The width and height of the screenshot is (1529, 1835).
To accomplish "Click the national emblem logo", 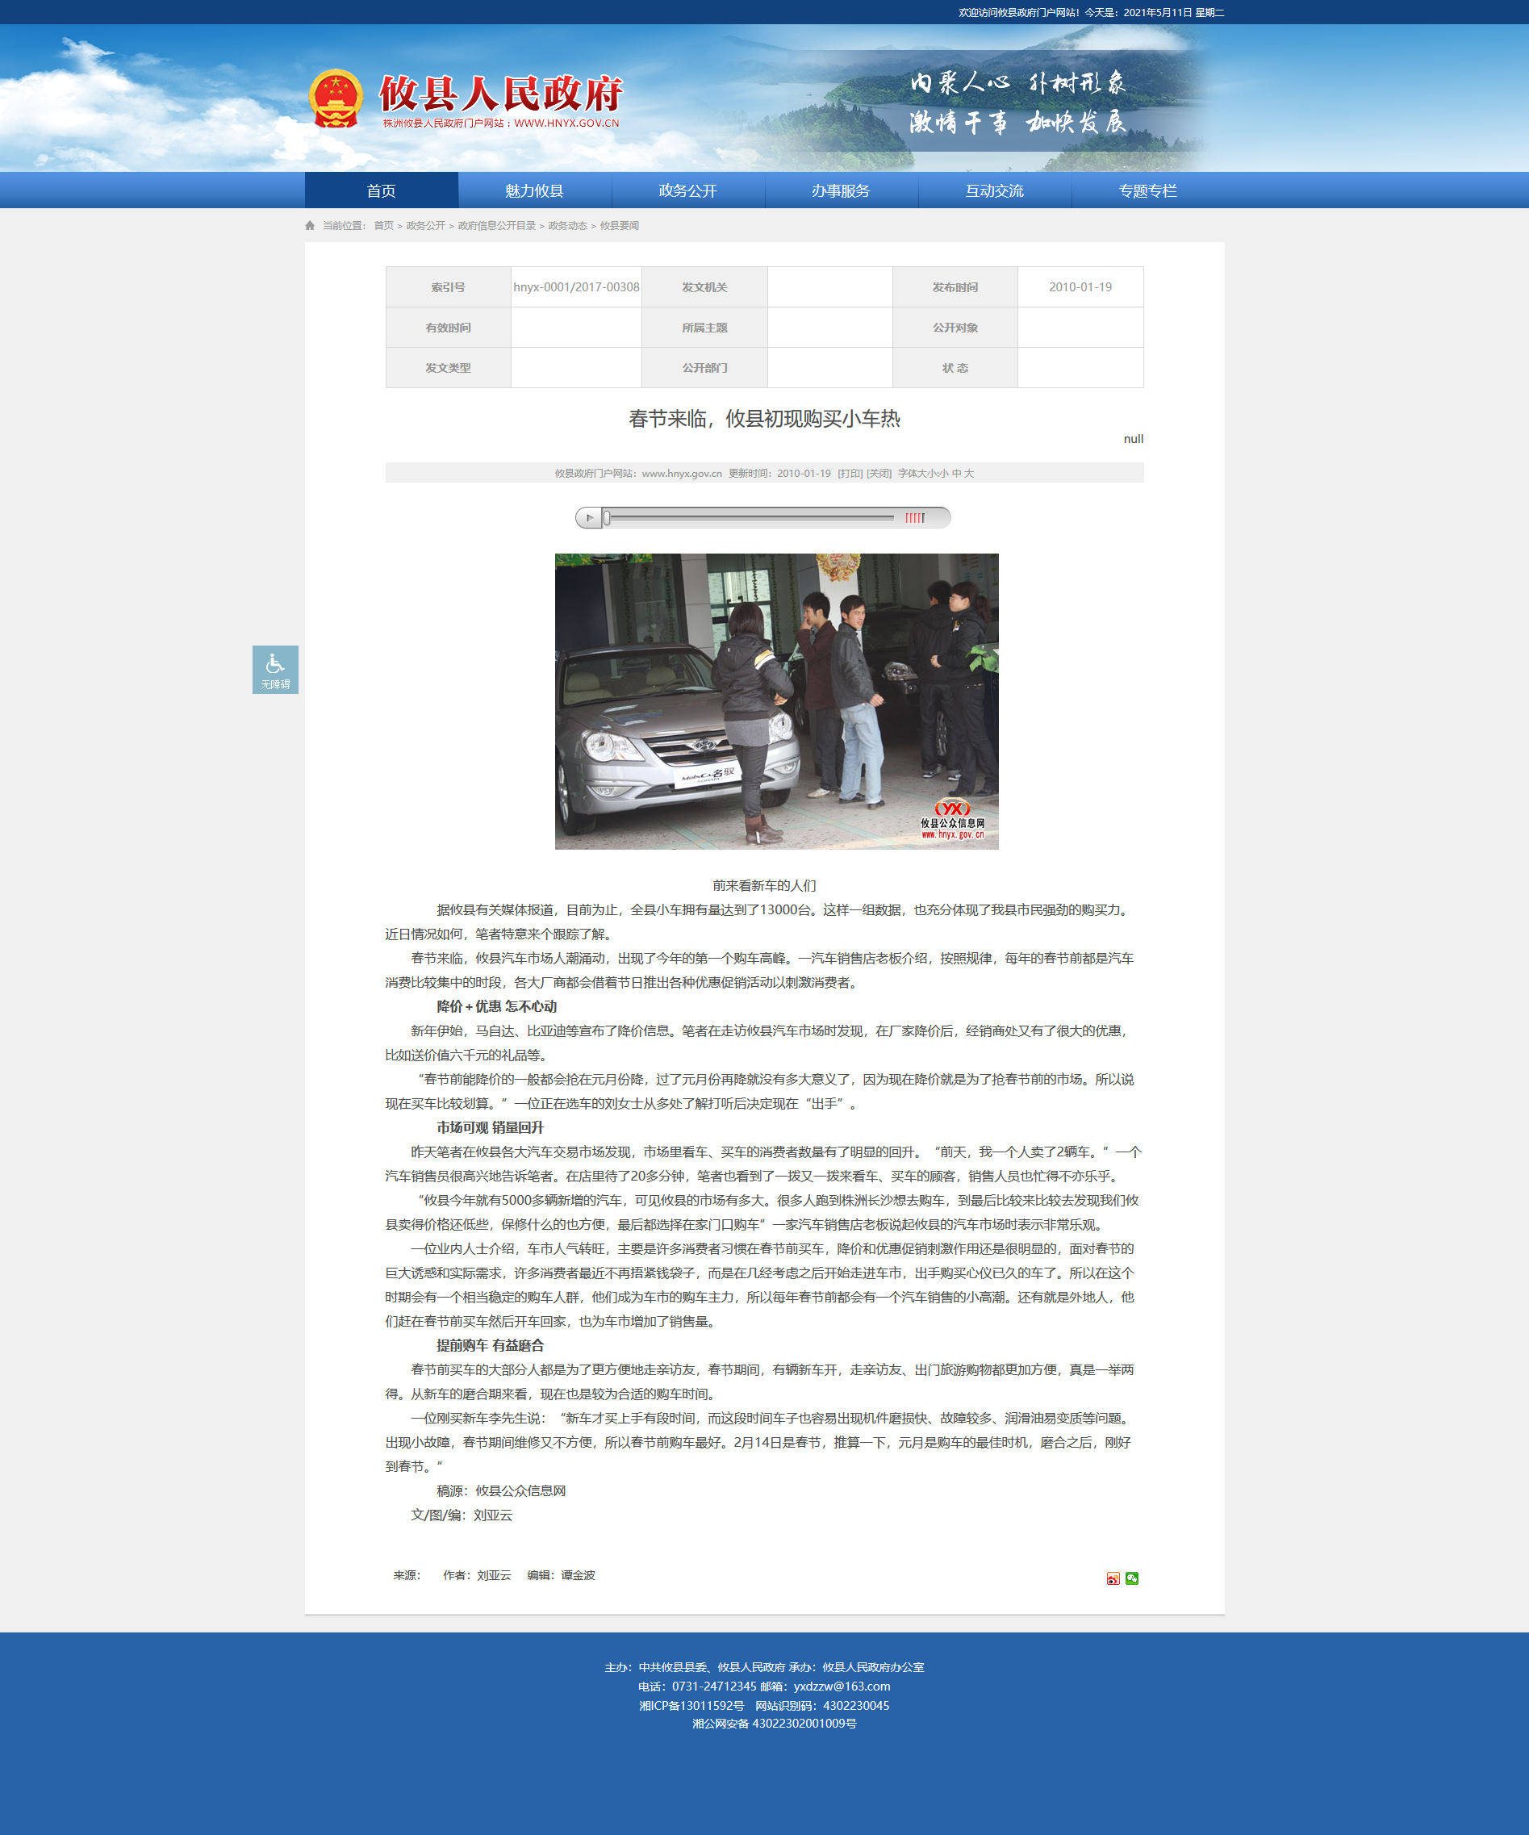I will pyautogui.click(x=336, y=98).
